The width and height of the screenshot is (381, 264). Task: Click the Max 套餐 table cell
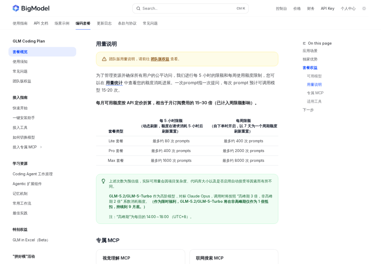(x=116, y=161)
